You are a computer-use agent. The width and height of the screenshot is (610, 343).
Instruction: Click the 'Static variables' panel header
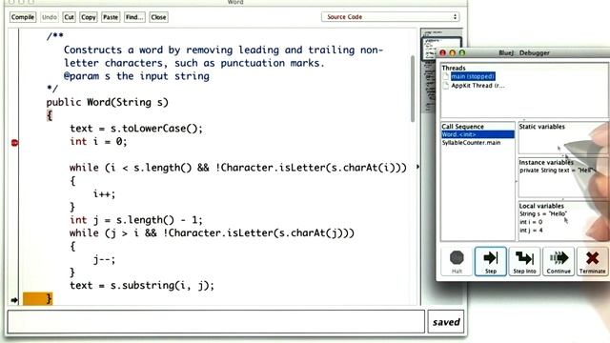point(541,127)
